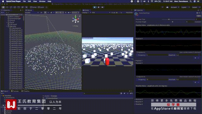202x114 pixels.
Task: Click the scene tools wrench icon
Action: click(66, 13)
